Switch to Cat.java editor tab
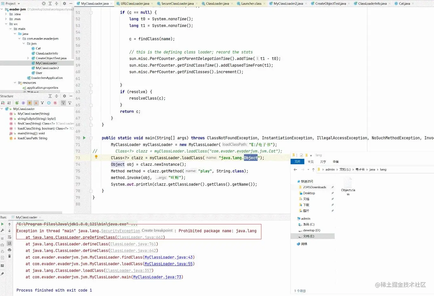Image resolution: width=434 pixels, height=296 pixels. click(x=404, y=3)
